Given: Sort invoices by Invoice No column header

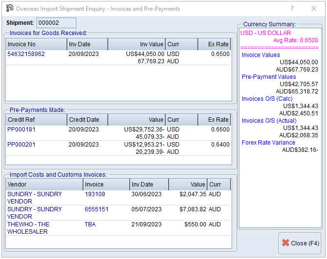Looking at the screenshot, I should coord(35,44).
